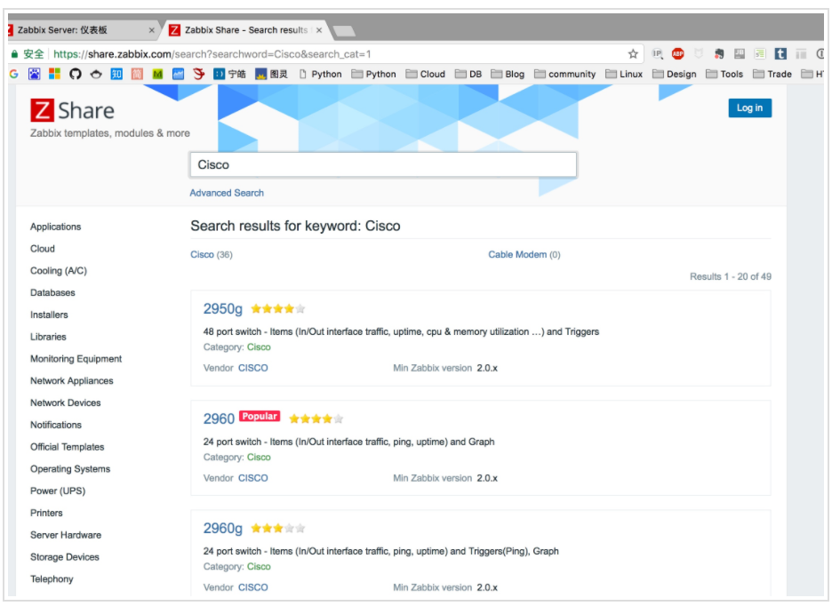Filter by Cisco (36) category link
This screenshot has width=832, height=606.
212,255
